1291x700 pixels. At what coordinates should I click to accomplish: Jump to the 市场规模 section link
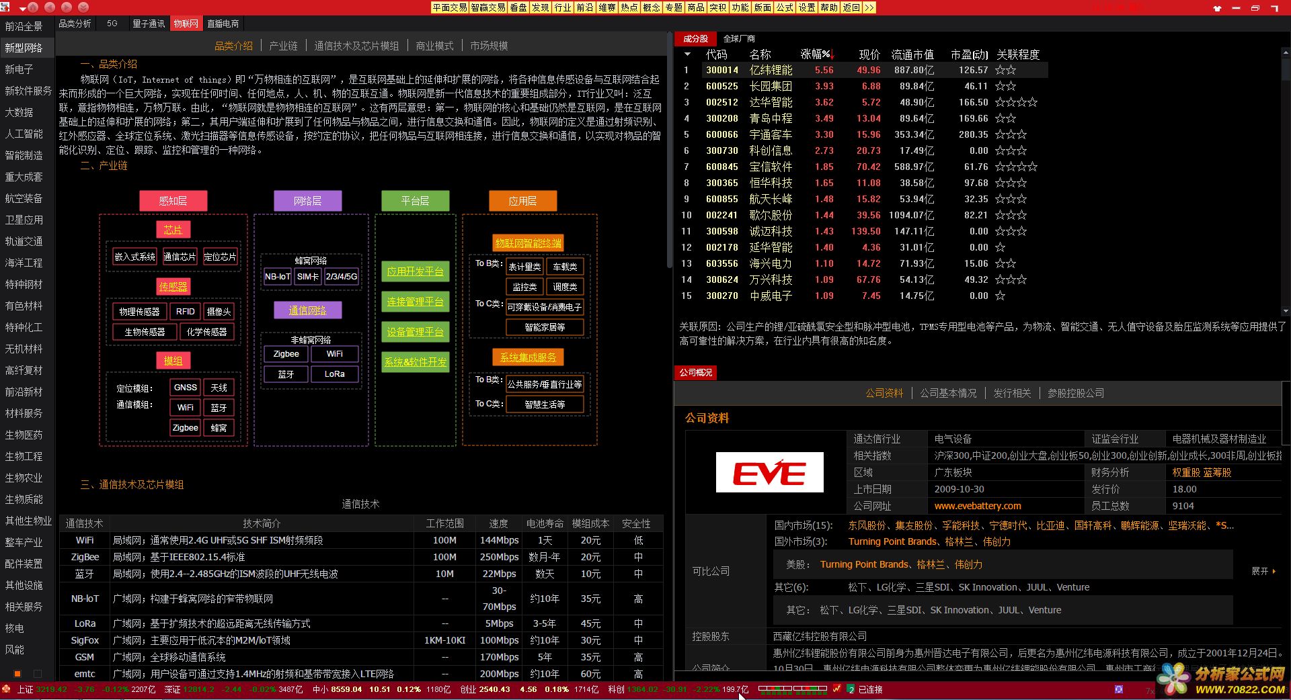click(489, 46)
